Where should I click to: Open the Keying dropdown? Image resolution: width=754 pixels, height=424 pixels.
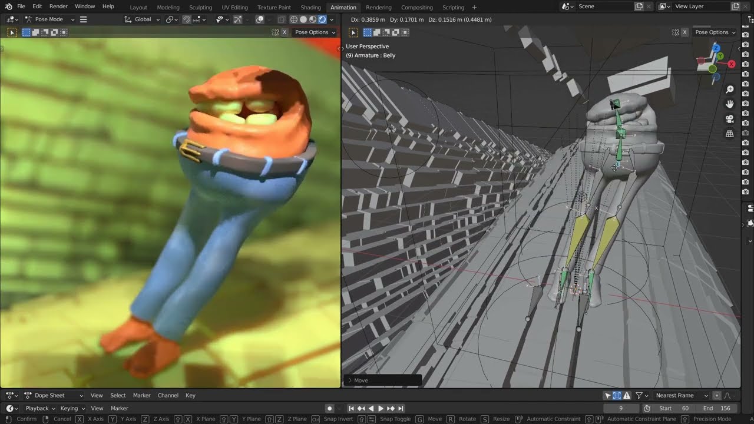(72, 408)
